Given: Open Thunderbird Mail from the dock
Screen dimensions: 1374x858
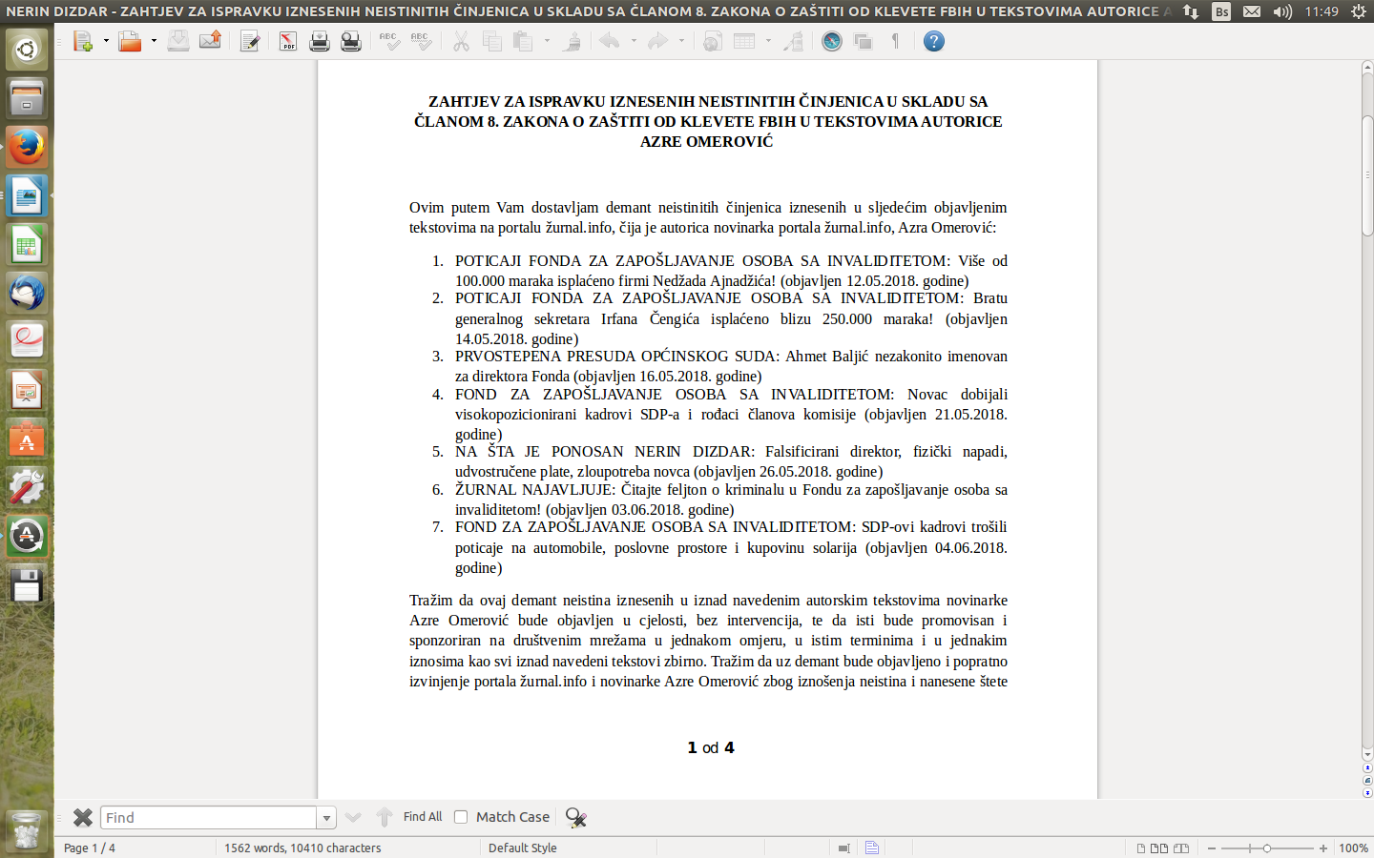Looking at the screenshot, I should click(x=27, y=293).
